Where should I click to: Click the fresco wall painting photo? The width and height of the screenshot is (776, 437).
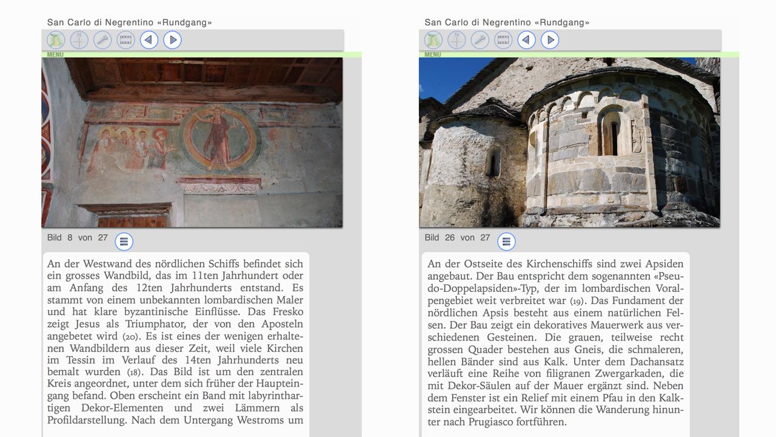(192, 143)
